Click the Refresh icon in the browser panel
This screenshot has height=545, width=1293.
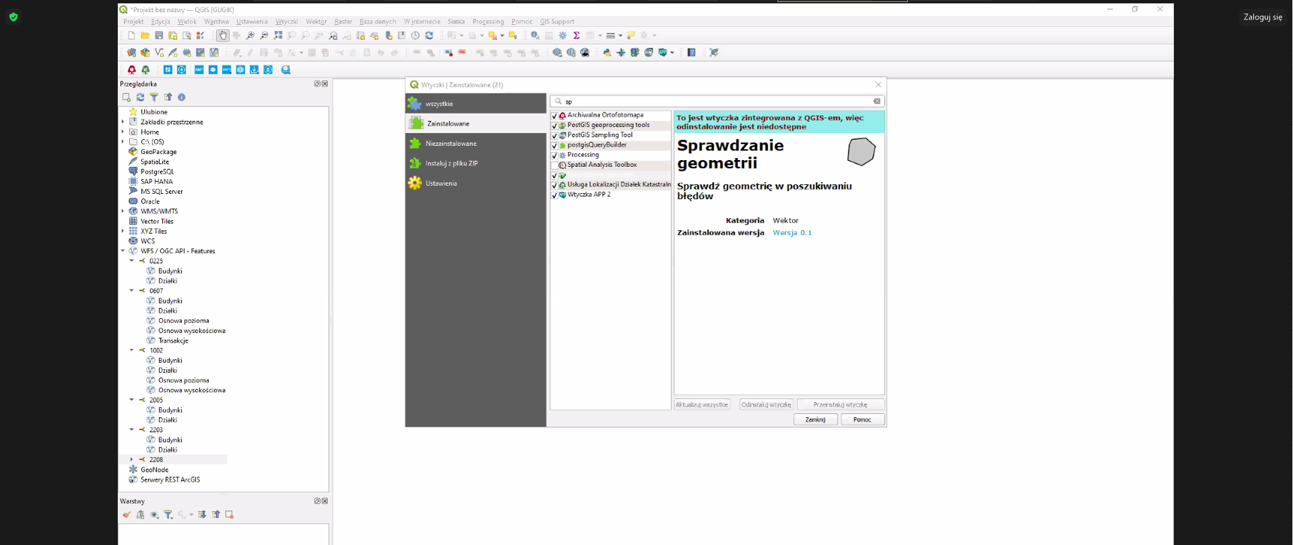(x=140, y=98)
